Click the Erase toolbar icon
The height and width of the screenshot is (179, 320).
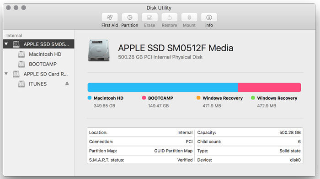[x=149, y=17]
